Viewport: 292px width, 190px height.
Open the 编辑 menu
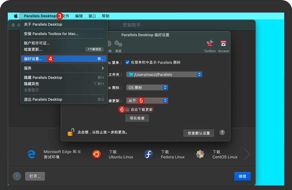[79, 16]
